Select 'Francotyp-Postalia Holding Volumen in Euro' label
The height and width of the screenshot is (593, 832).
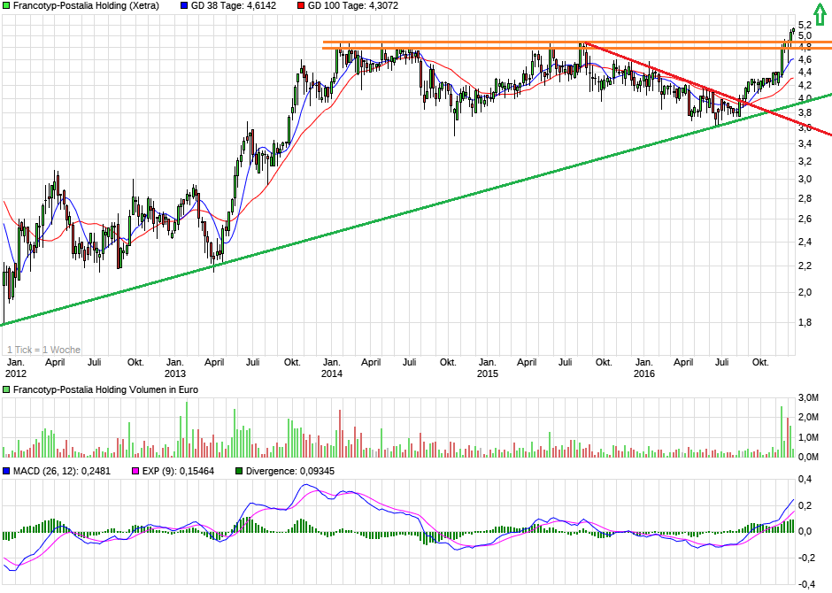point(105,389)
